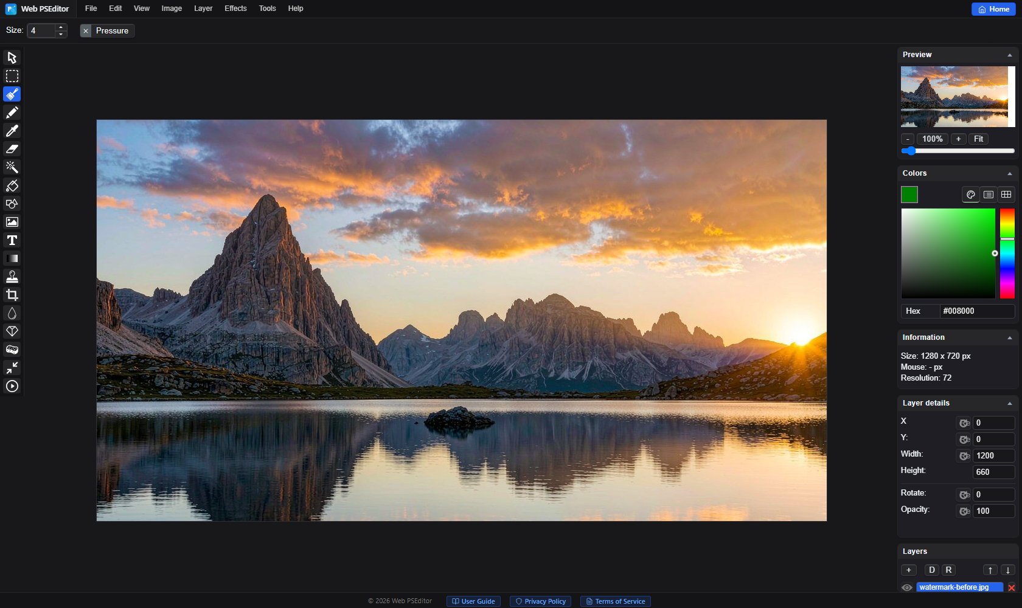Click the green current color swatch
The height and width of the screenshot is (608, 1022).
click(909, 195)
